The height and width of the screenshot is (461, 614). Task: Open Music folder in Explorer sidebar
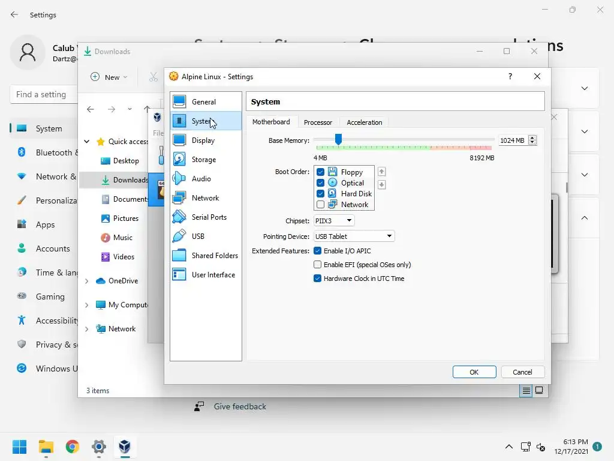117,238
